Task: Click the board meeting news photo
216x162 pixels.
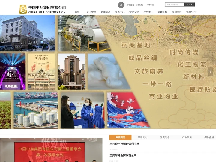Action: tap(51, 150)
